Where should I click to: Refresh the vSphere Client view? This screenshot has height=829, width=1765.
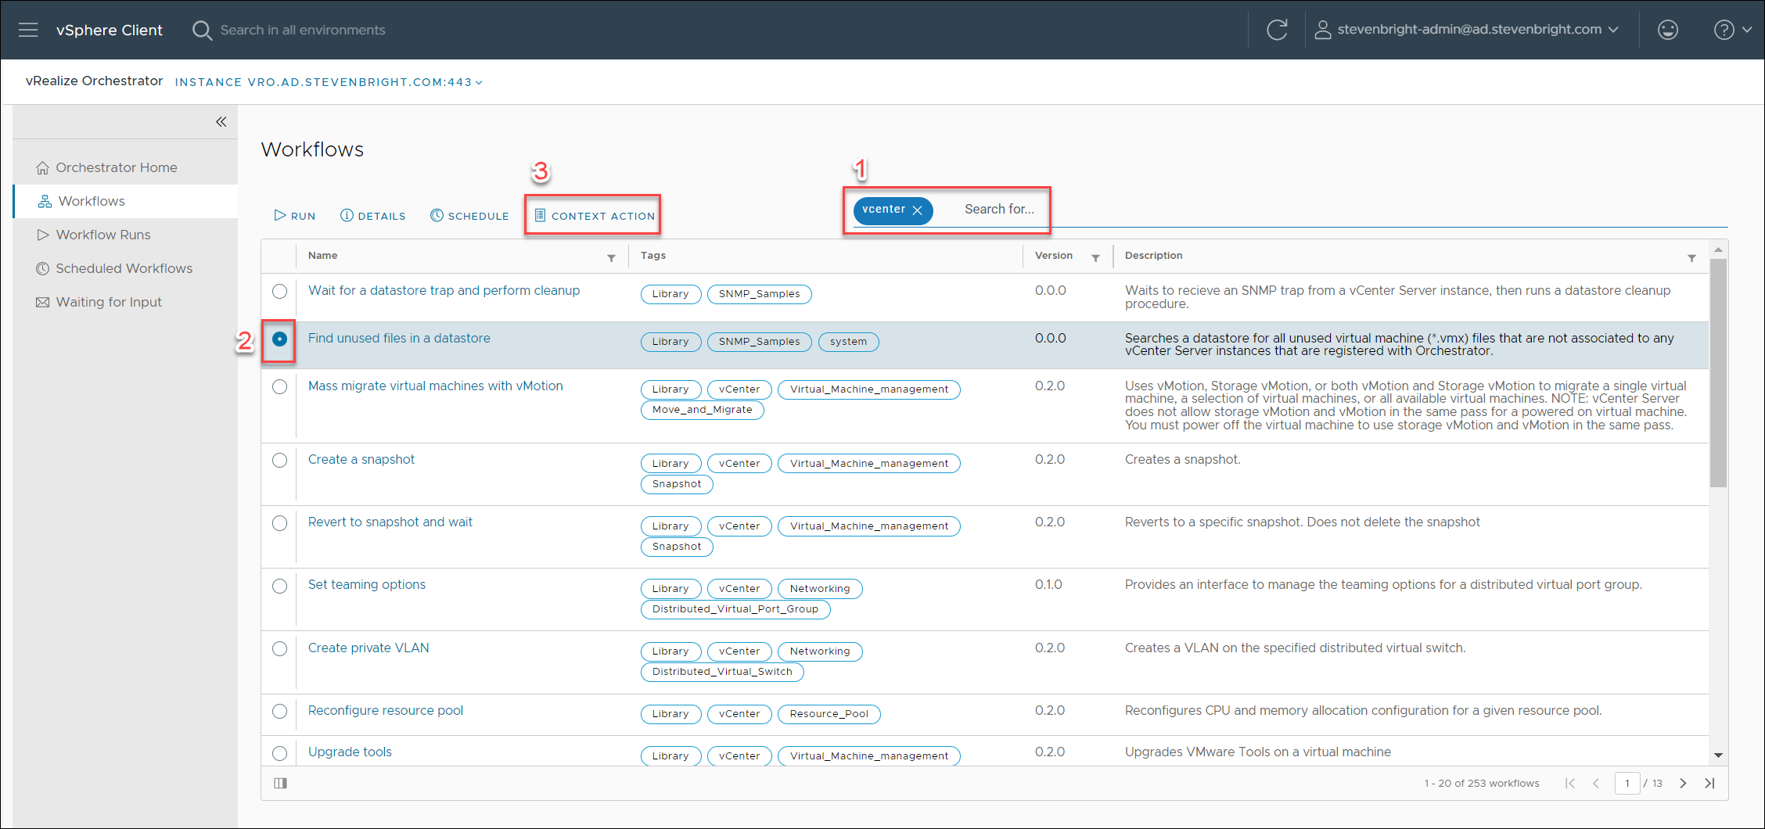(1277, 30)
